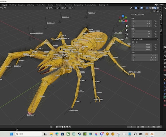Screen dimensions: 166x137
Task: Open Material properties tab icon
Action: (x=165, y=101)
